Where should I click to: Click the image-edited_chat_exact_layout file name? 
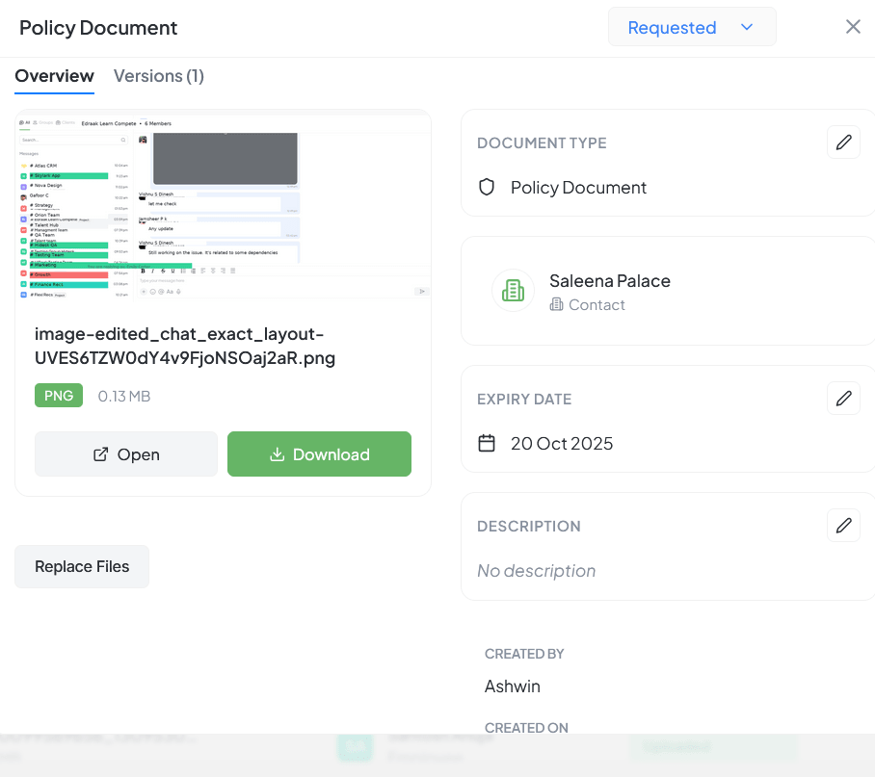185,347
